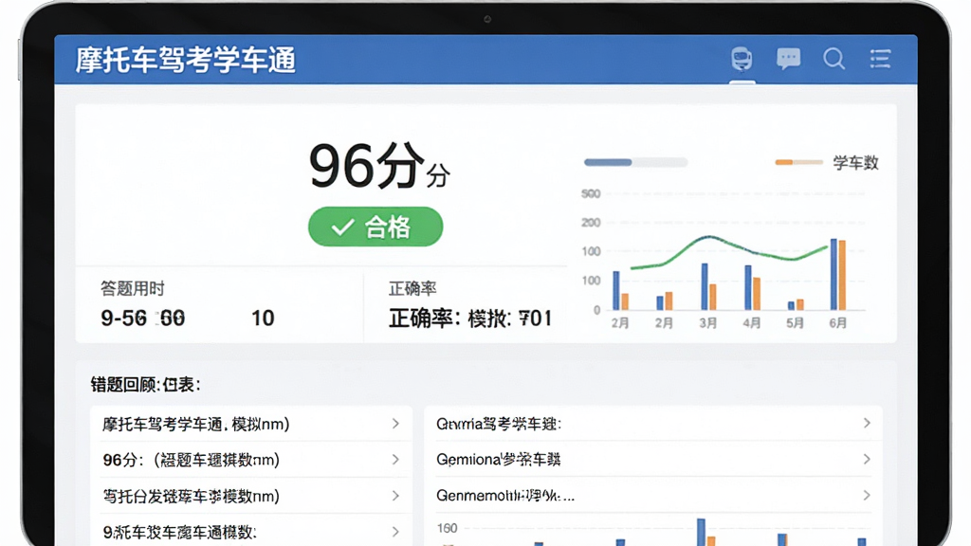Viewport: 971px width, 546px height.
Task: Click the large 96分 score
Action: point(367,165)
